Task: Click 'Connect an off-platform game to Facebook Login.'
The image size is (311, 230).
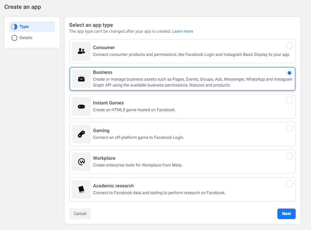Action: 139,138
